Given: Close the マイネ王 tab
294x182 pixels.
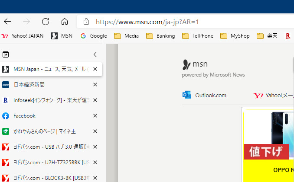Looking at the screenshot, I should click(x=95, y=131).
